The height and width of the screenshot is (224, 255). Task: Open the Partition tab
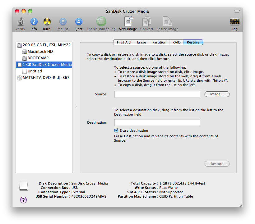coord(159,42)
